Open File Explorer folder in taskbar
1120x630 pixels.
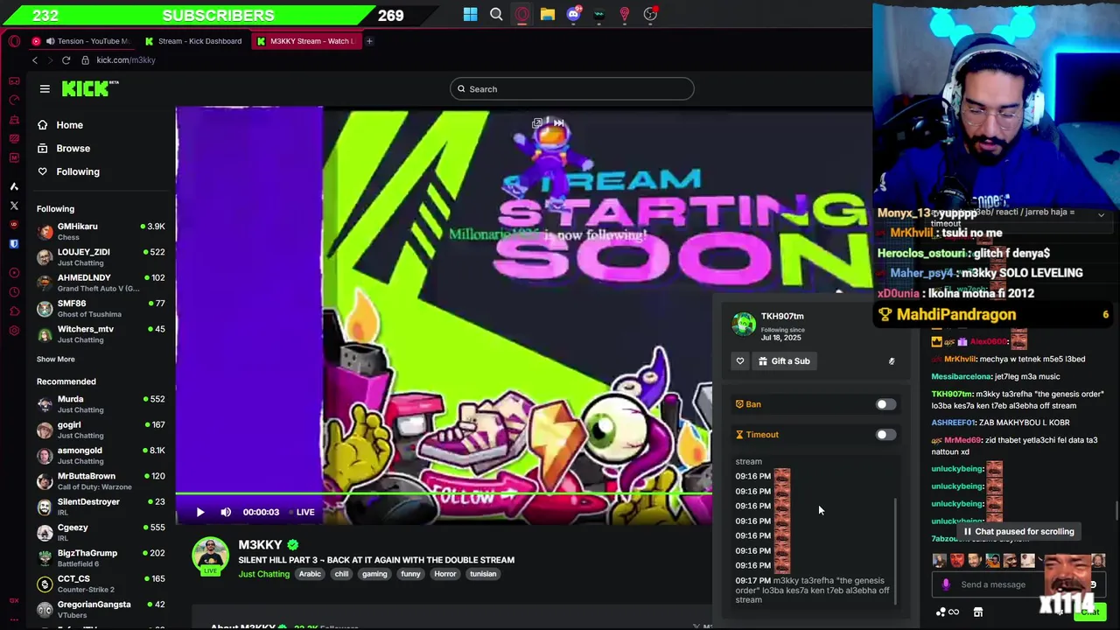pos(547,14)
